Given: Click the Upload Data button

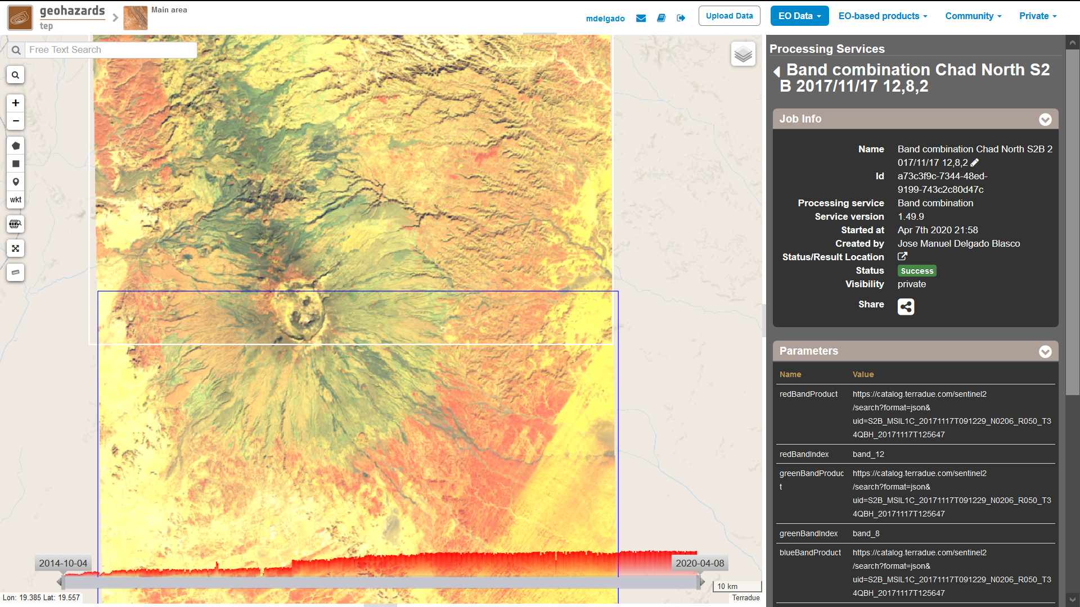Looking at the screenshot, I should click(x=729, y=16).
